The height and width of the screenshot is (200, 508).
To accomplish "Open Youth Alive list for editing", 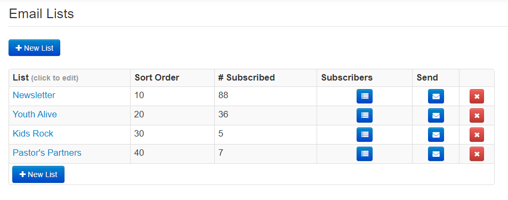I will pos(35,114).
